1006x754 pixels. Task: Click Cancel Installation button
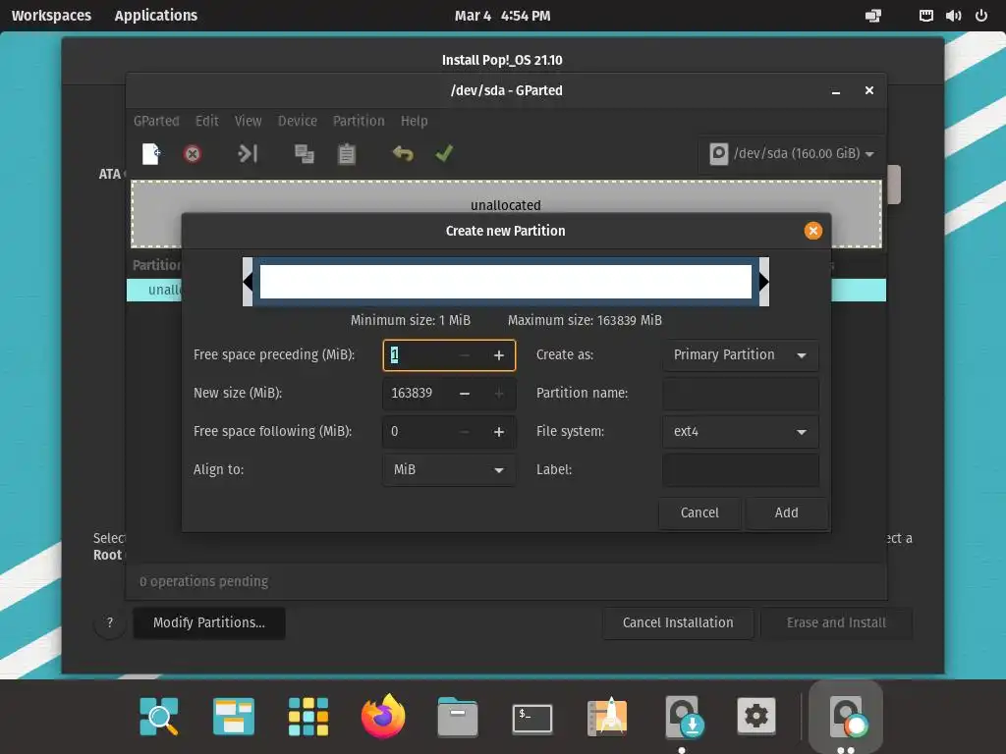click(678, 623)
